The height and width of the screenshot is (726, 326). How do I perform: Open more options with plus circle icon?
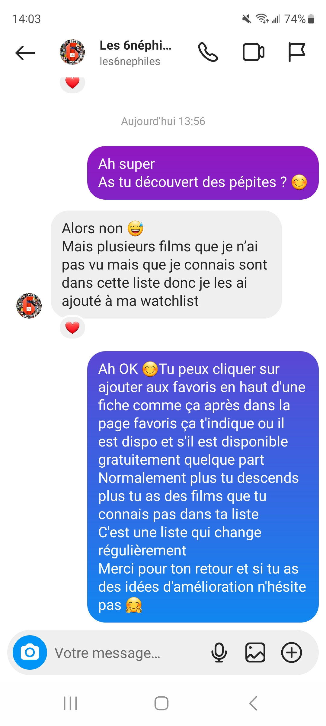pyautogui.click(x=292, y=652)
